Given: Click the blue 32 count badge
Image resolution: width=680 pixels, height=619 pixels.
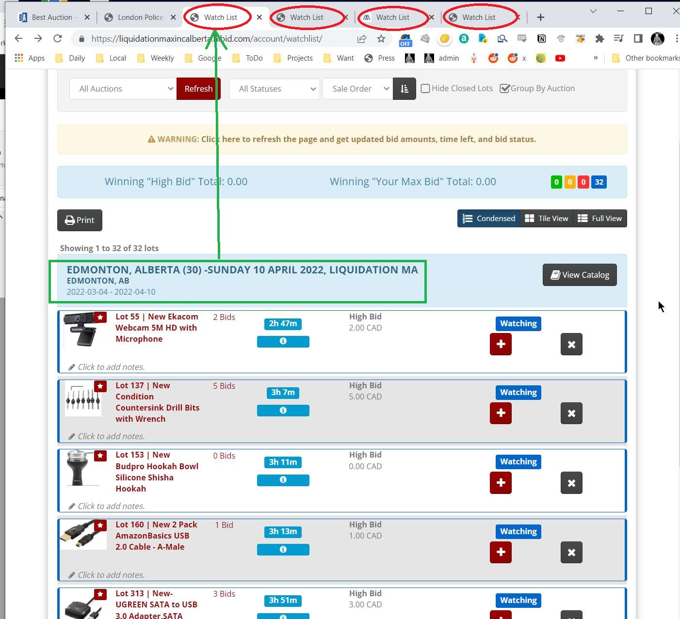Looking at the screenshot, I should (x=599, y=182).
